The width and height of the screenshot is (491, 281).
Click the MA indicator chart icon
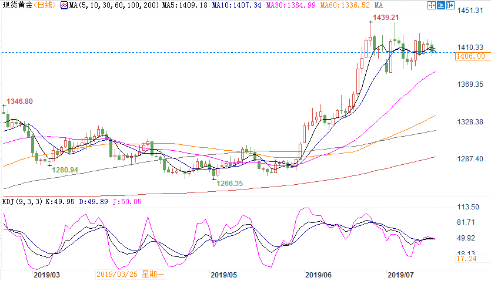64,5
